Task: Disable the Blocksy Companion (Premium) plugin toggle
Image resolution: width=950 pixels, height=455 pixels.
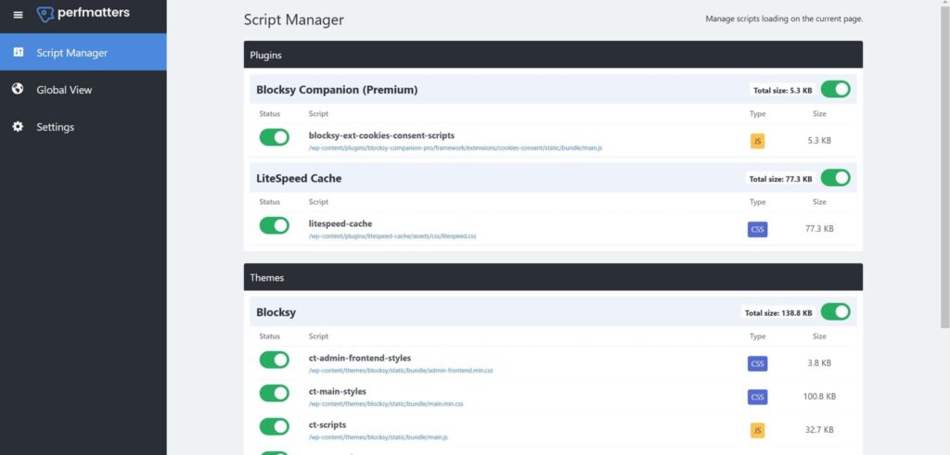Action: click(x=835, y=90)
